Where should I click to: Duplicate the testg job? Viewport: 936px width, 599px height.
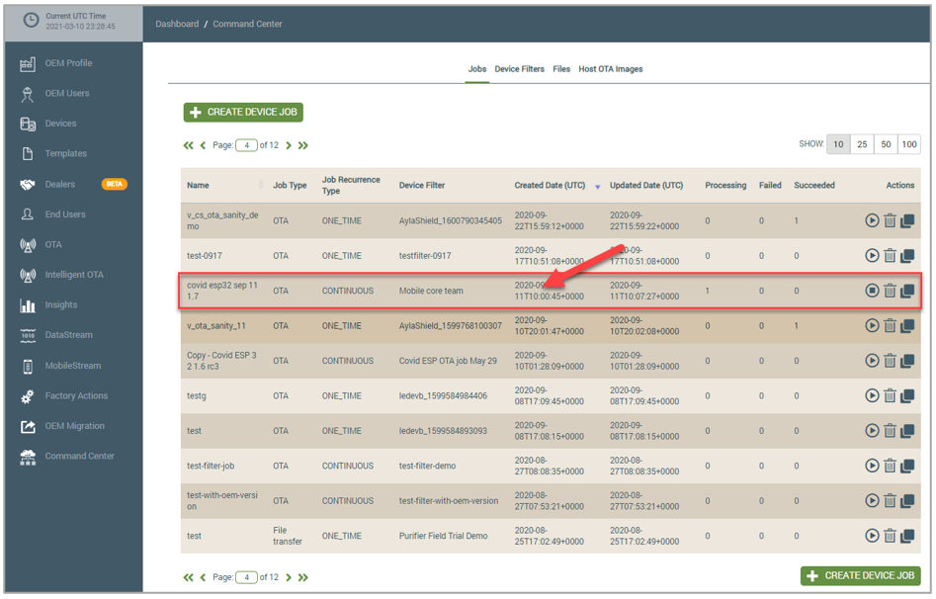(907, 395)
